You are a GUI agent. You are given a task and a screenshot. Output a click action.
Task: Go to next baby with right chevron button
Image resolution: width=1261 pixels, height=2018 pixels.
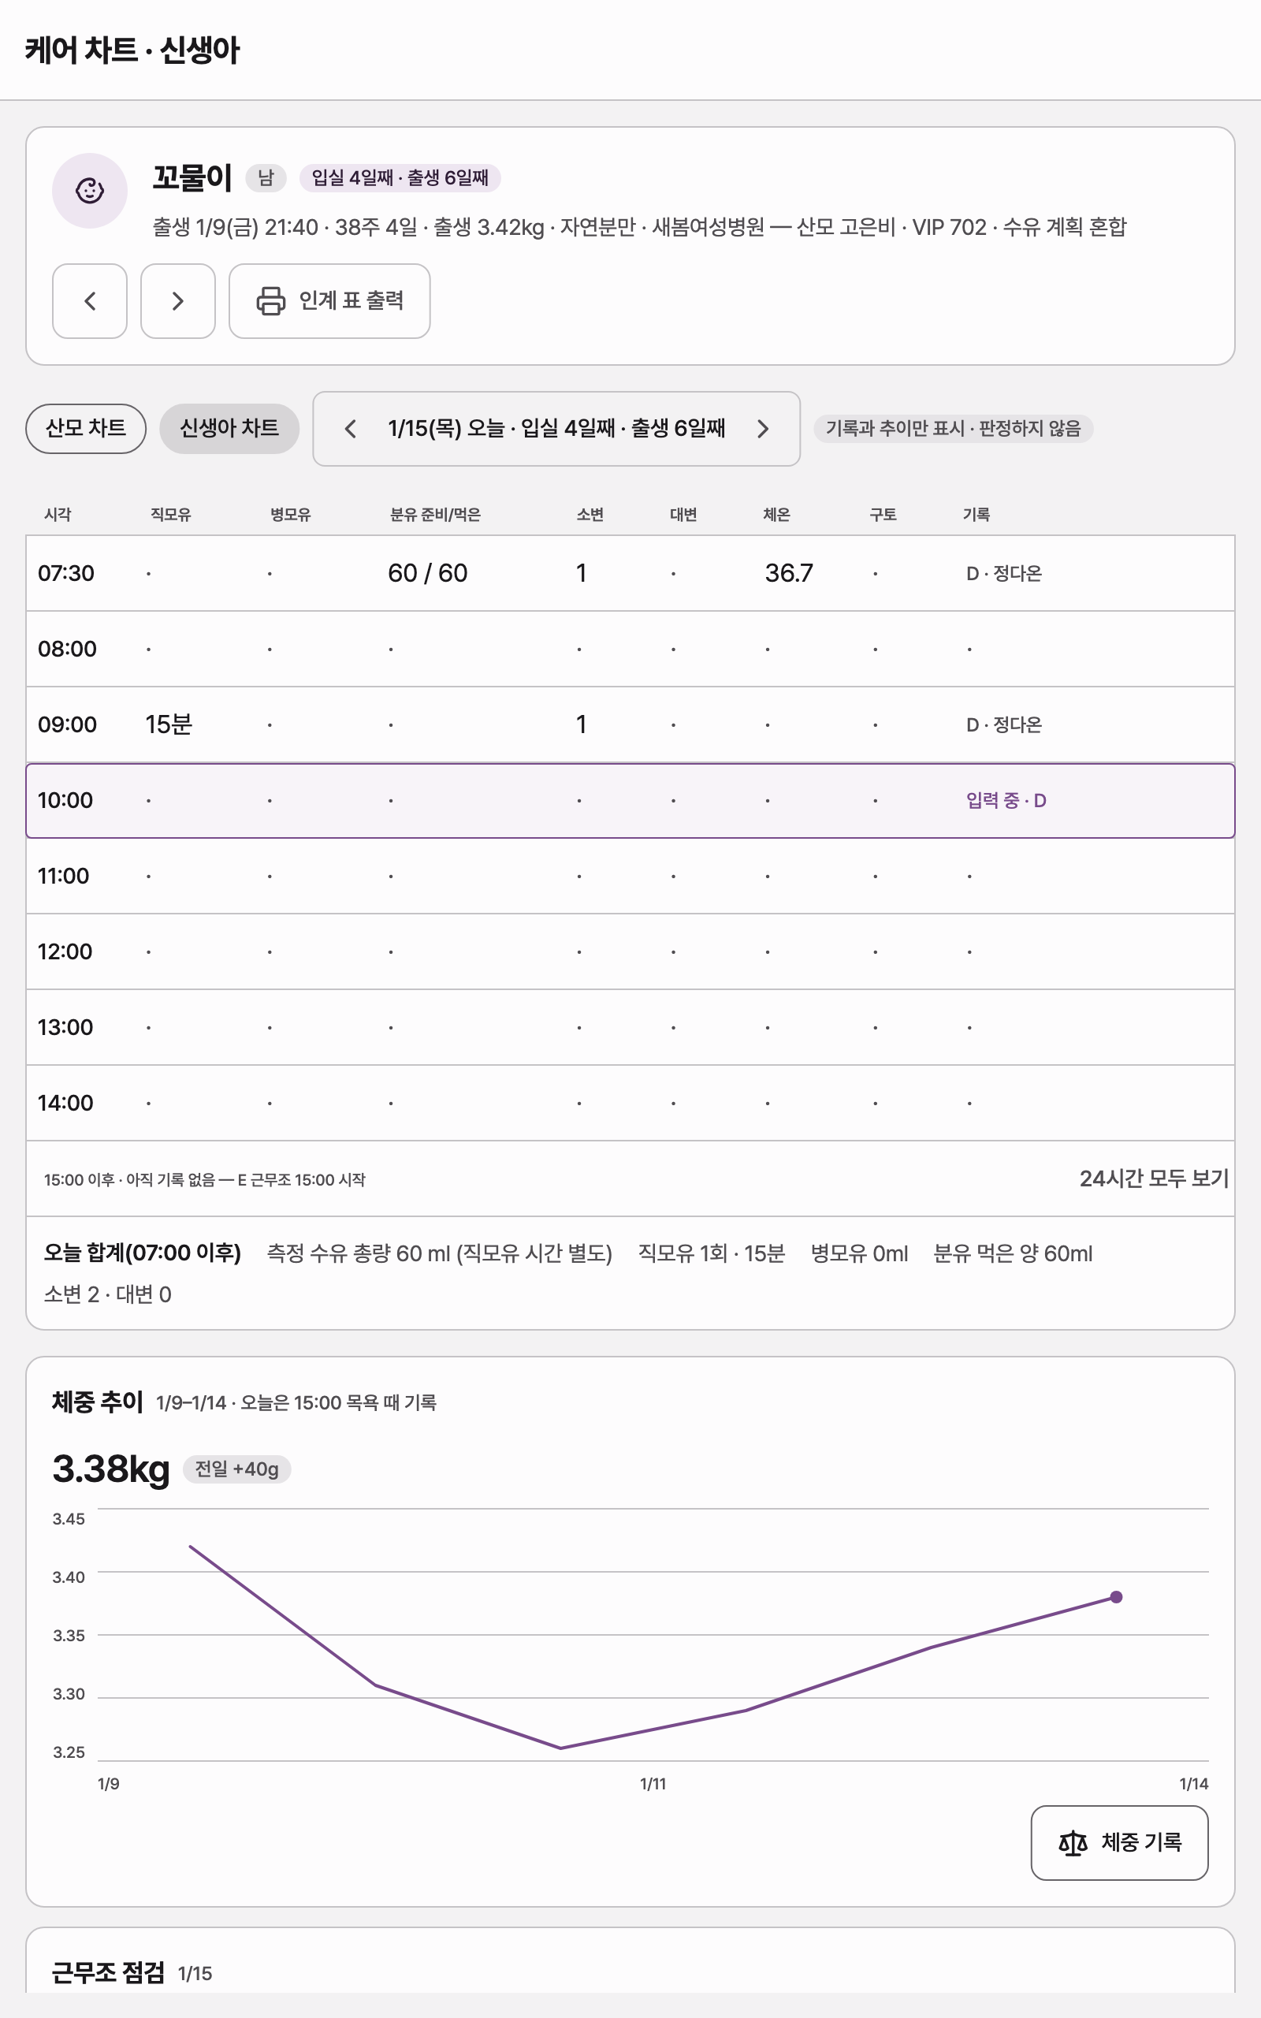177,301
